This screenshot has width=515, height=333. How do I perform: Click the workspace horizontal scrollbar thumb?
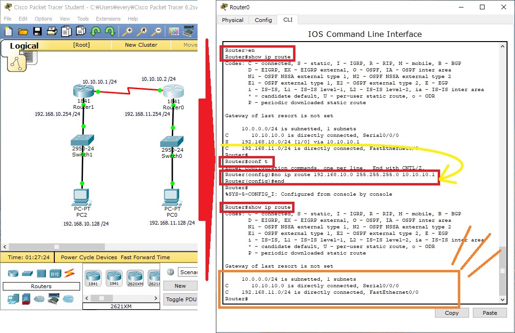pos(57,247)
